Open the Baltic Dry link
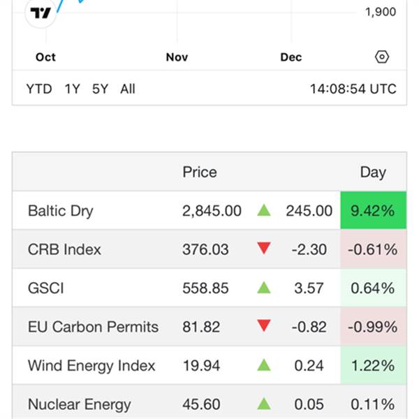 coord(61,211)
